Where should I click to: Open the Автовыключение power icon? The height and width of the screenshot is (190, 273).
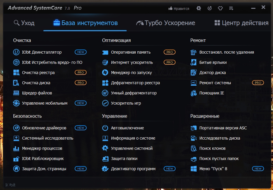click(x=105, y=128)
